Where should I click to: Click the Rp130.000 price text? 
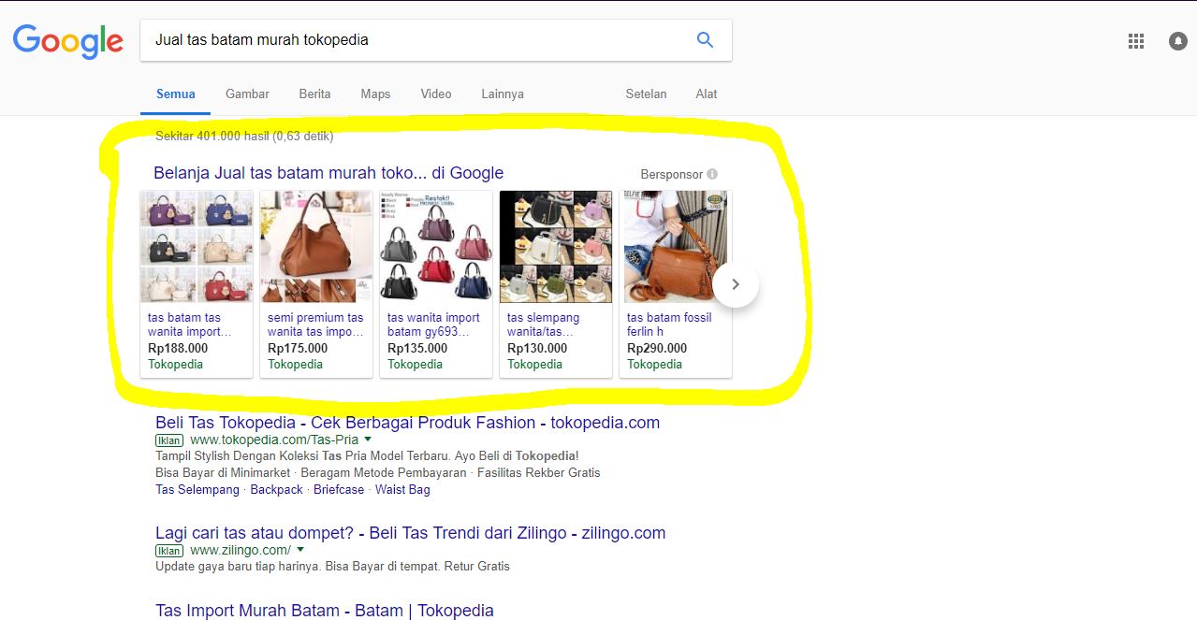pyautogui.click(x=537, y=349)
